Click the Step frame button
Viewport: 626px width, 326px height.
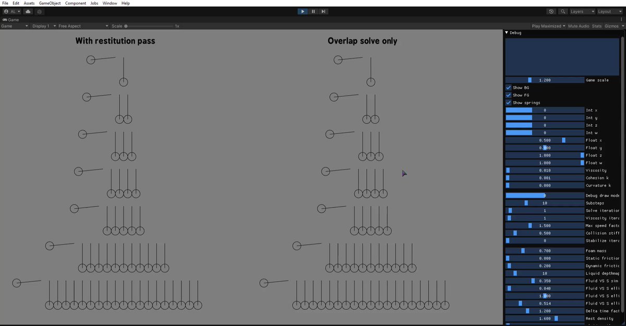point(323,11)
